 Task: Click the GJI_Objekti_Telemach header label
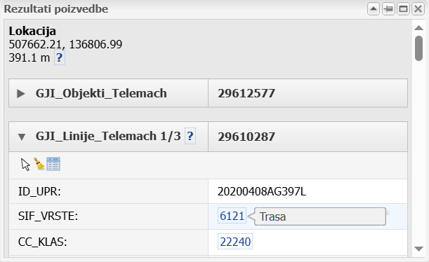pos(101,93)
